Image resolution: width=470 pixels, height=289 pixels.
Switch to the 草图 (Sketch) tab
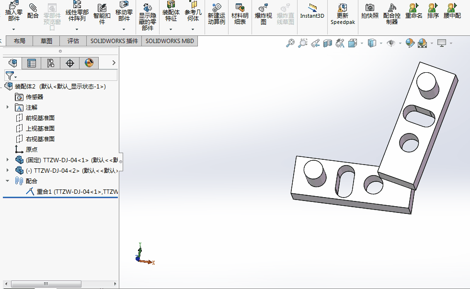[x=46, y=41]
